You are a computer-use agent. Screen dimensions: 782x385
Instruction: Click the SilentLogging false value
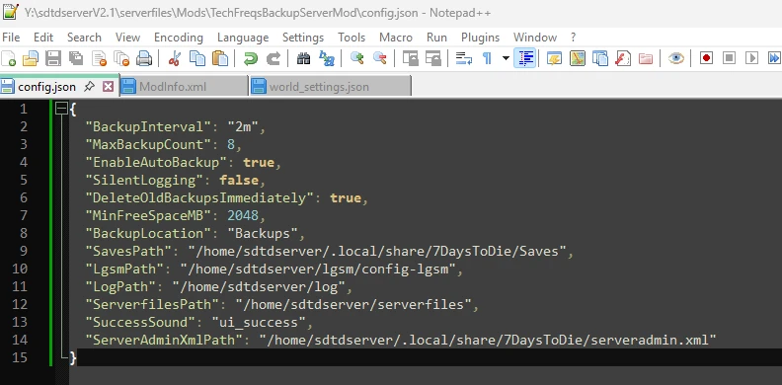[239, 180]
